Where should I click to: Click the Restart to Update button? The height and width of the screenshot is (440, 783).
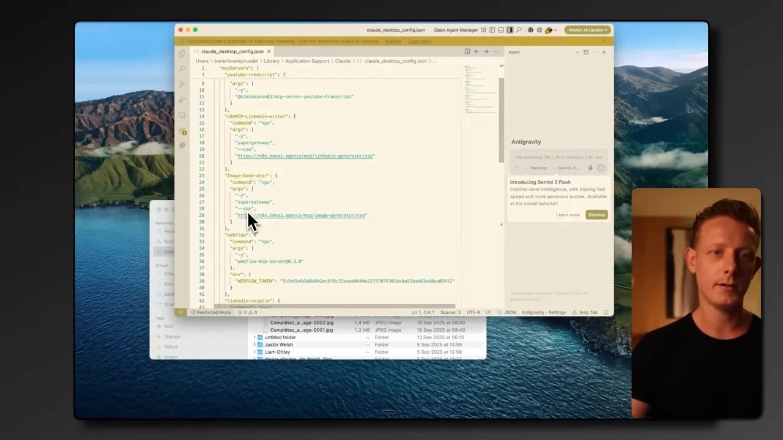(587, 29)
